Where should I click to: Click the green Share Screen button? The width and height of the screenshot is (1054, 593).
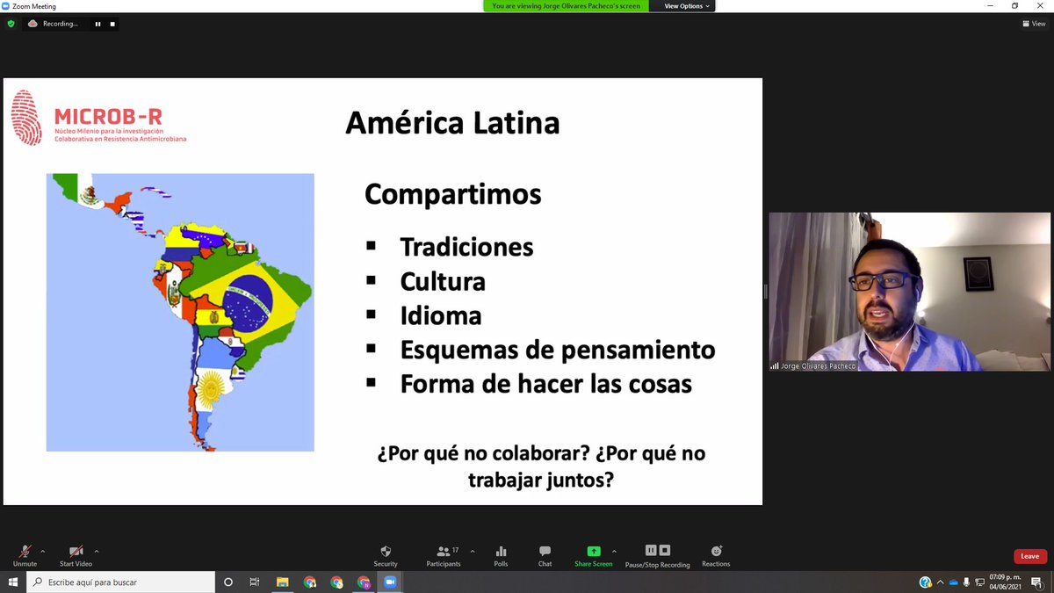(594, 555)
